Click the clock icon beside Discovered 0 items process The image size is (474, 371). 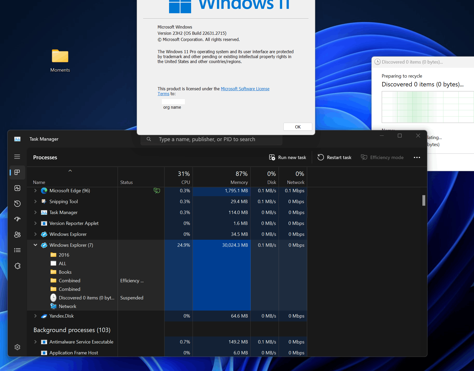coord(53,298)
